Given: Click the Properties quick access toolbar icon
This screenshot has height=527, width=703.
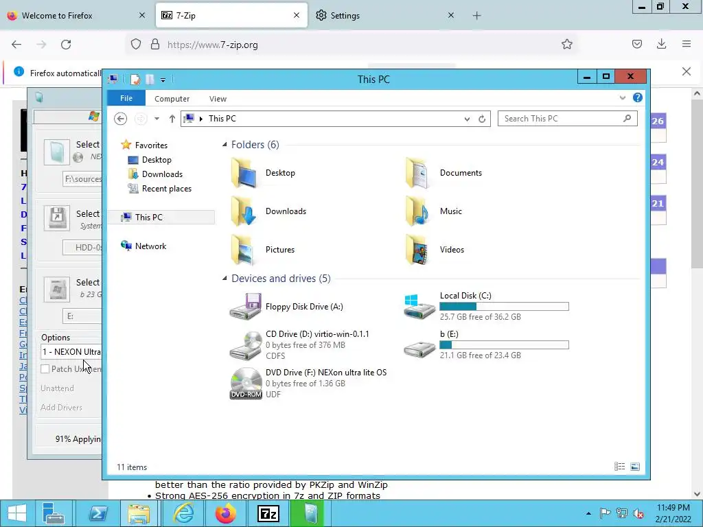Looking at the screenshot, I should coord(135,80).
